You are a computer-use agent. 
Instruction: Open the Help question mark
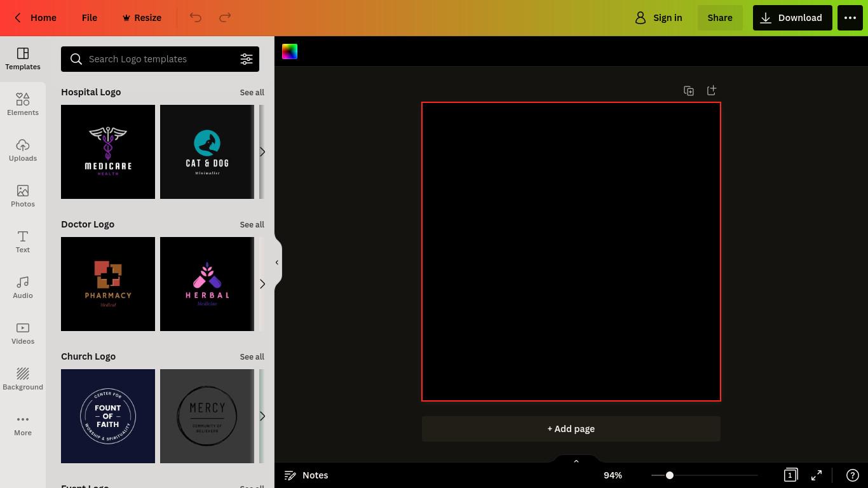(x=853, y=475)
